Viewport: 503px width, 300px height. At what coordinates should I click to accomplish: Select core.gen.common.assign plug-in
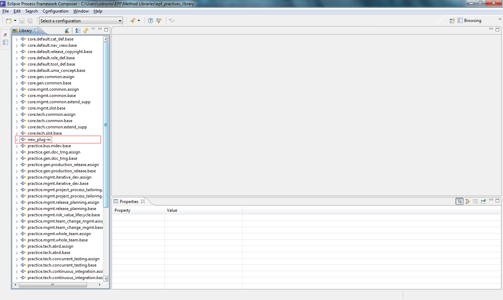pyautogui.click(x=51, y=77)
